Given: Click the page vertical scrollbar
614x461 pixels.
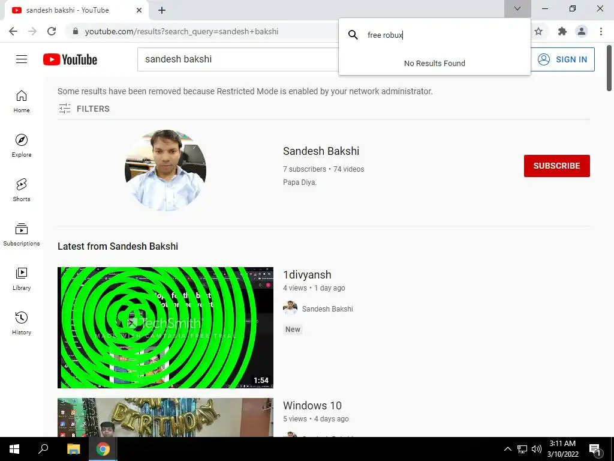Looking at the screenshot, I should [609, 68].
